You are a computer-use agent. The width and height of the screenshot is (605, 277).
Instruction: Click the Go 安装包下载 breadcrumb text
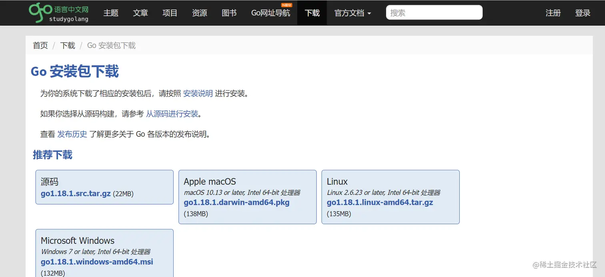point(111,46)
